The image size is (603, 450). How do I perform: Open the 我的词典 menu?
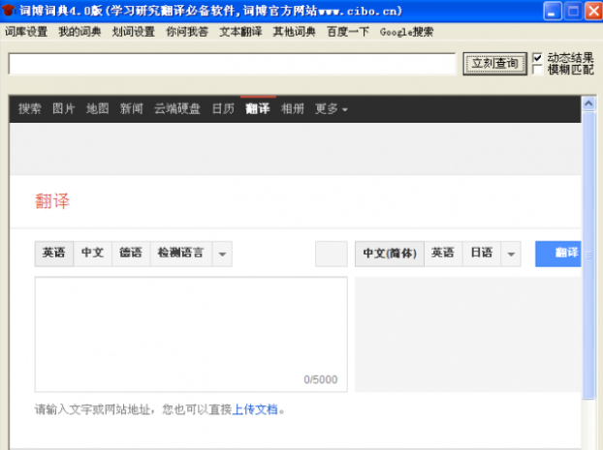79,32
